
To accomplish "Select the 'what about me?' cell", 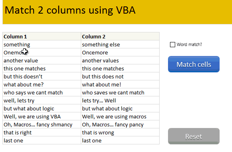I will click(42, 84).
